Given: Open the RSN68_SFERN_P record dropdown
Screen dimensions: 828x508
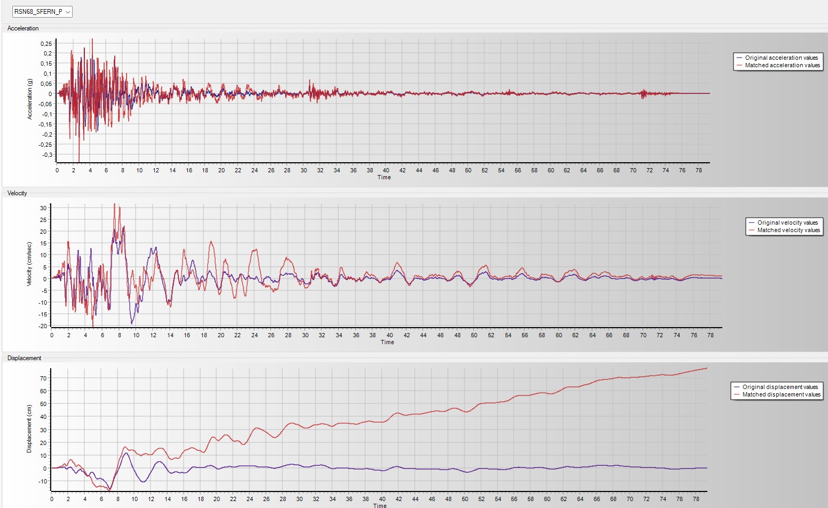Looking at the screenshot, I should click(42, 11).
